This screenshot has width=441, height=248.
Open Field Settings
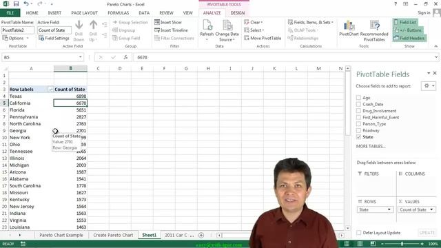[54, 38]
